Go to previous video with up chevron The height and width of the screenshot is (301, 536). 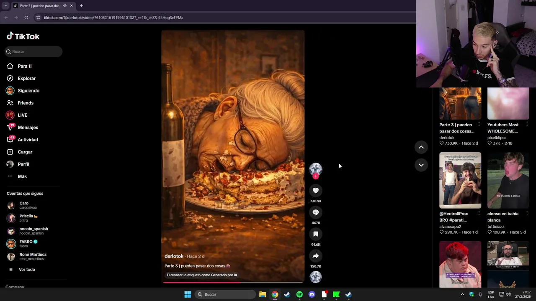coord(421,147)
